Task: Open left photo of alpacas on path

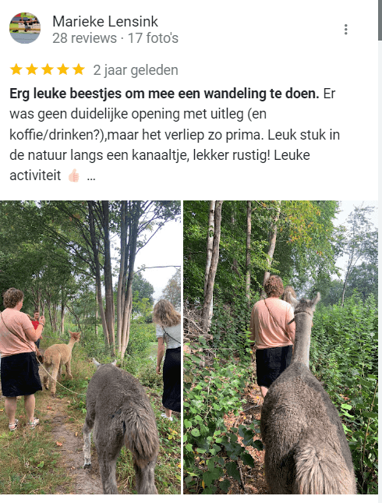Action: (90, 347)
